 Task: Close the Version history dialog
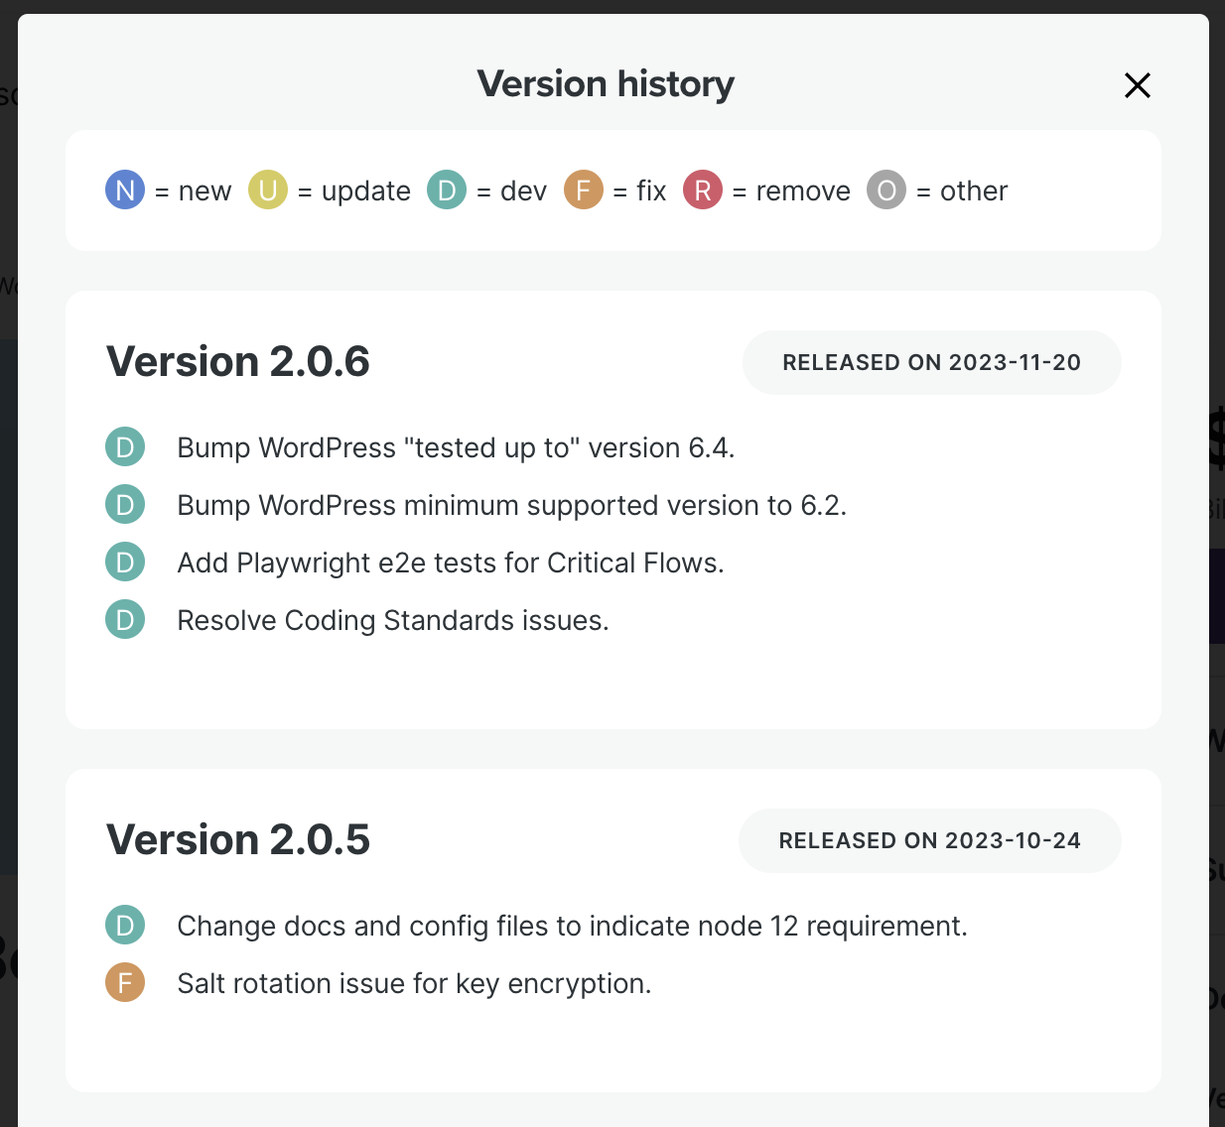tap(1137, 85)
